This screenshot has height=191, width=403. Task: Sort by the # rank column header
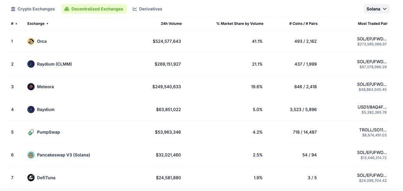[14, 24]
